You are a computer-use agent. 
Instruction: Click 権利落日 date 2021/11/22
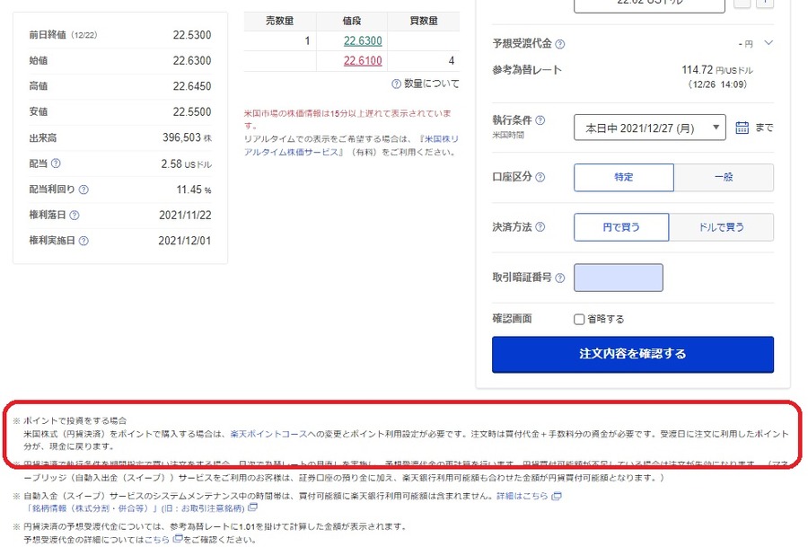185,215
